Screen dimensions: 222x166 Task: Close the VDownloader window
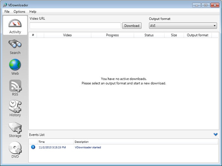coord(215,5)
